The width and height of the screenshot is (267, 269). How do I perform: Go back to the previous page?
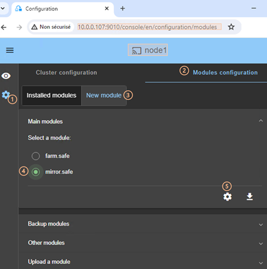coord(4,27)
